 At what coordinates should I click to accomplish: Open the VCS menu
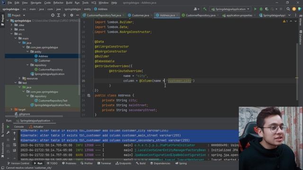tap(94, 3)
